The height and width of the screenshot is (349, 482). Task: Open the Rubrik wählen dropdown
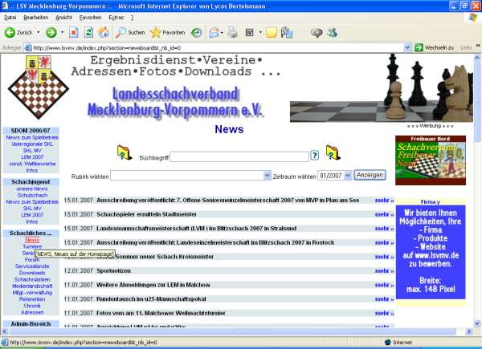click(x=191, y=175)
